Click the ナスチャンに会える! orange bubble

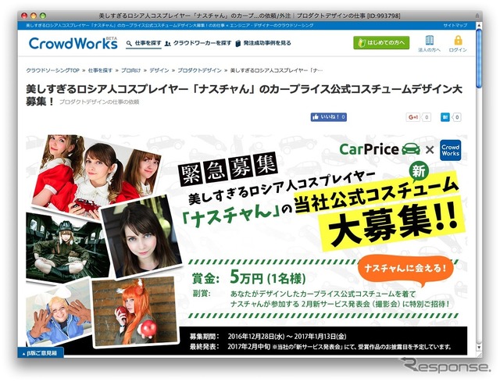click(405, 269)
